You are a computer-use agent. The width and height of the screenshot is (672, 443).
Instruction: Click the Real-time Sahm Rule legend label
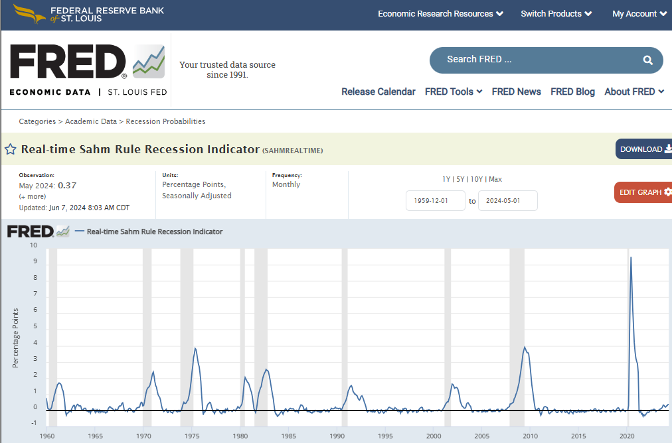(x=155, y=231)
